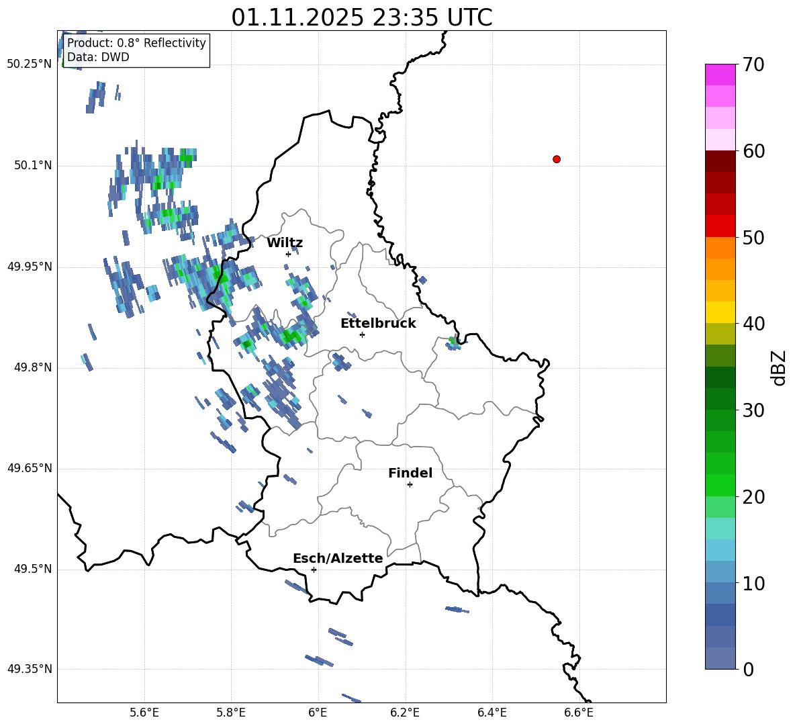Click the 6°E longitude label

coord(318,713)
